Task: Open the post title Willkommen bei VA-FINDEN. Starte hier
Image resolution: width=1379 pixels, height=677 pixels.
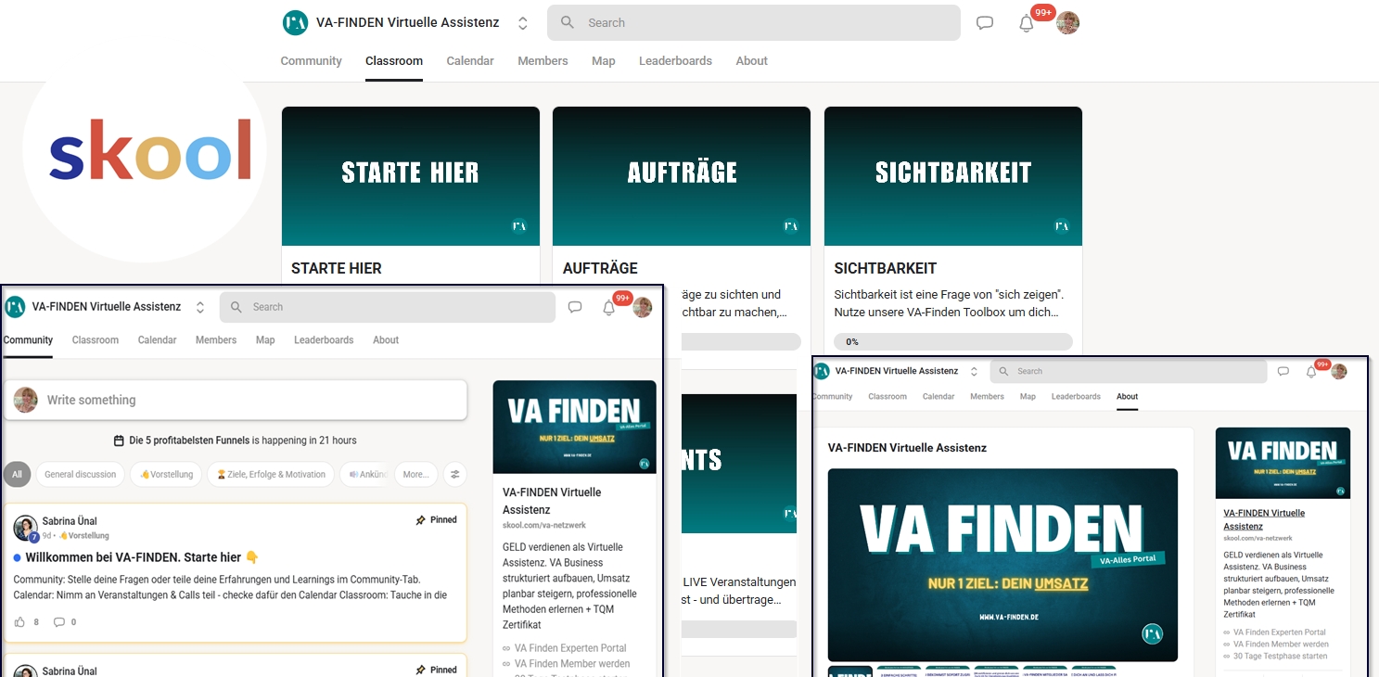Action: click(x=142, y=557)
